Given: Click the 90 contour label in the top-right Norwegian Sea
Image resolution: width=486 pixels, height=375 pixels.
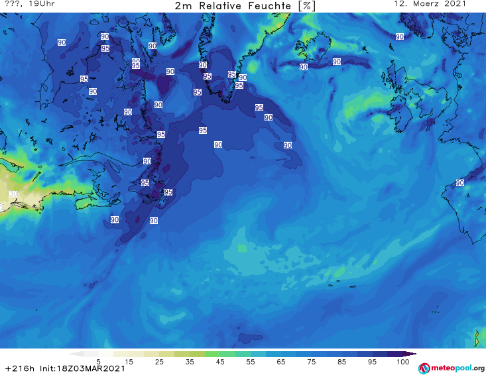Looking at the screenshot, I should [x=400, y=36].
